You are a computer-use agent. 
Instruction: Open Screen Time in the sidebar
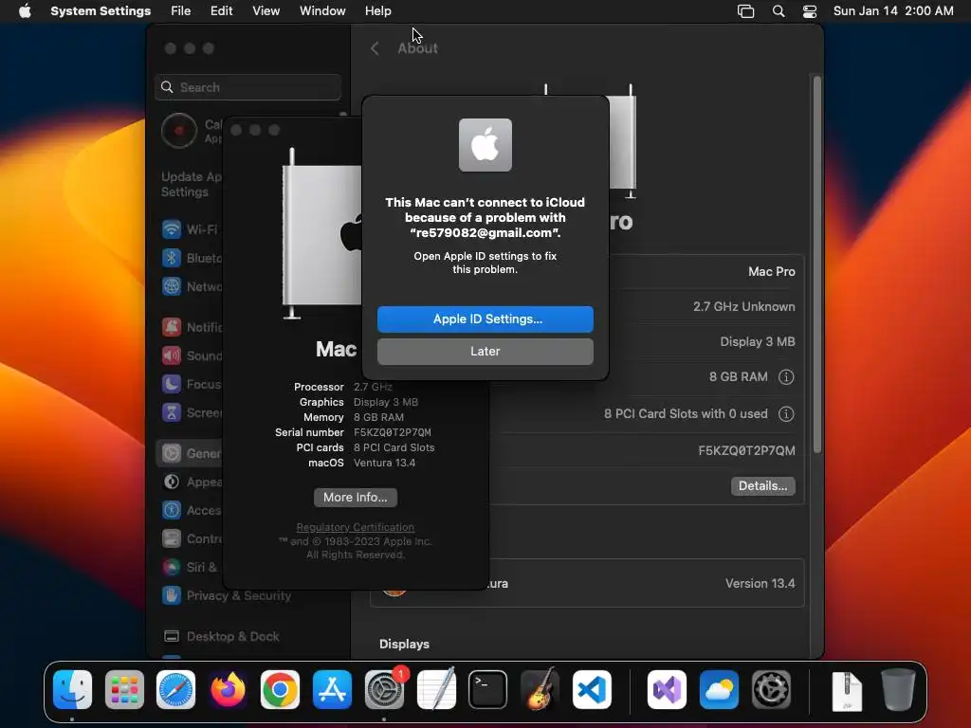click(x=190, y=412)
